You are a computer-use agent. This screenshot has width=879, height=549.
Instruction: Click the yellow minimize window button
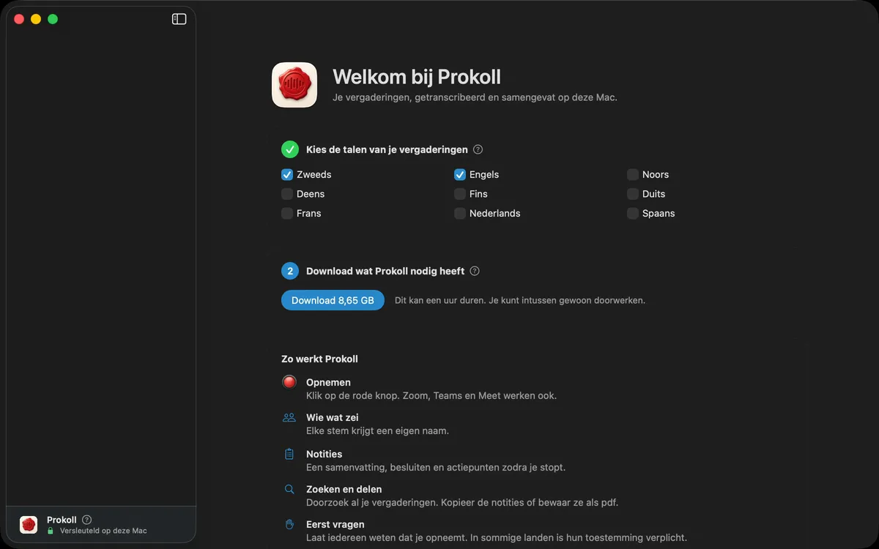click(36, 19)
